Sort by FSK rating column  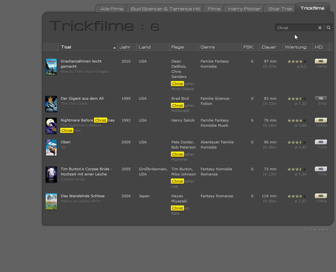click(x=250, y=47)
